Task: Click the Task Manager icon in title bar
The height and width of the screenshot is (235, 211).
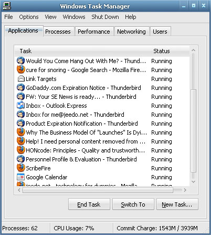Action: 7,6
